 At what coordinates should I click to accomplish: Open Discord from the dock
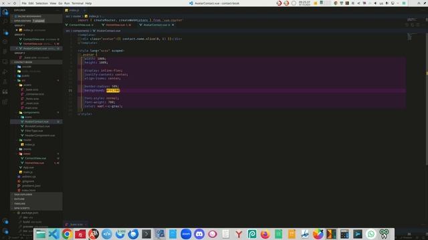coord(199,234)
